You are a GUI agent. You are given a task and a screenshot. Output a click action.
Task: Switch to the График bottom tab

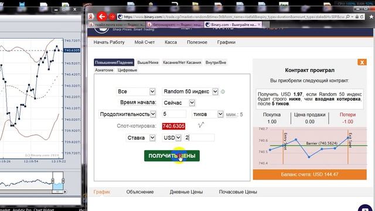[x=101, y=192]
